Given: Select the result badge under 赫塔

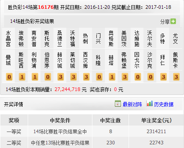Looking at the screenshot, I should (112, 77).
